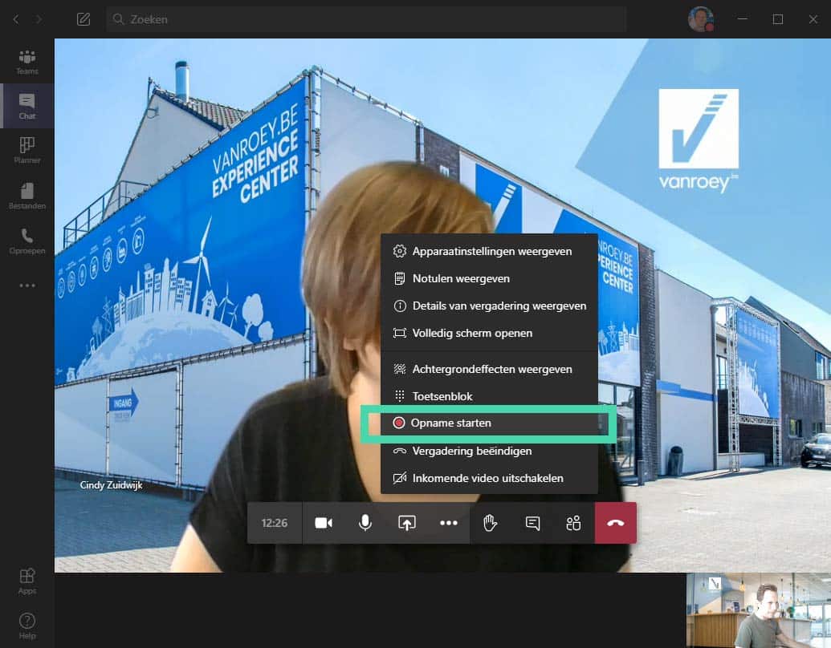Go forward with the right arrow
The image size is (831, 648).
[x=39, y=19]
